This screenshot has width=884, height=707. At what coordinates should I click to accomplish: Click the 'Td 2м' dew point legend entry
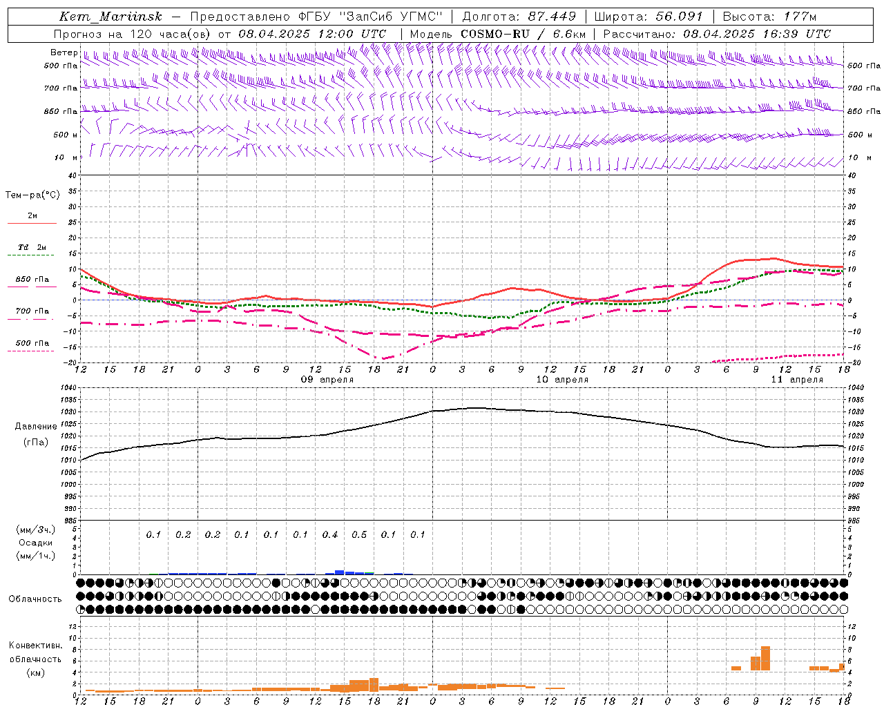click(x=32, y=247)
